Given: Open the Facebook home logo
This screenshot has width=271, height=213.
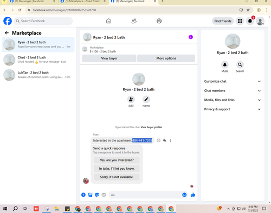Looking at the screenshot, I should click(x=8, y=21).
